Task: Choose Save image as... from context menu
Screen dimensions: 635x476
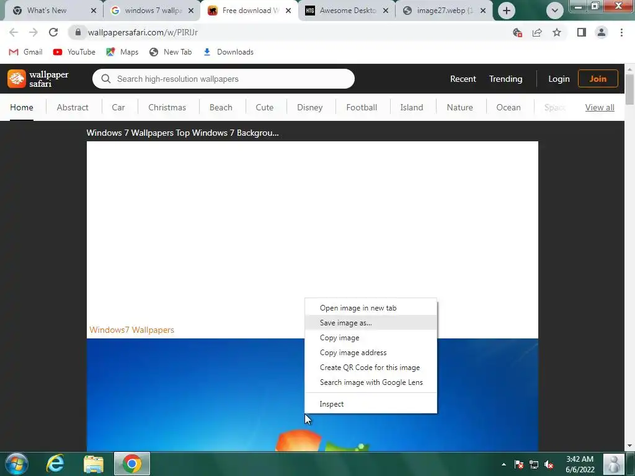Action: tap(371, 322)
